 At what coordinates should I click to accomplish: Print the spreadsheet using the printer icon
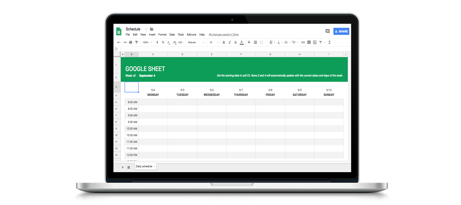point(131,42)
